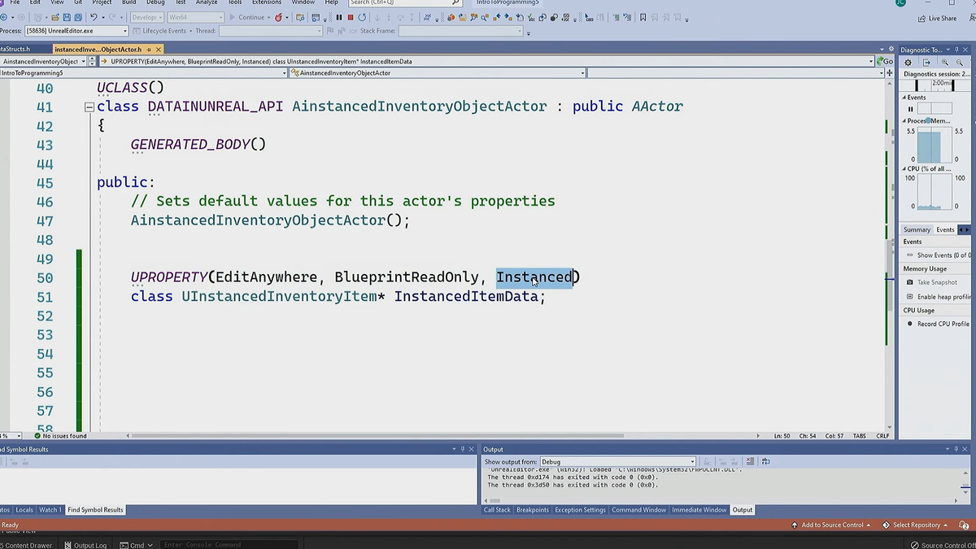Zoom in the Diagnostic Tools timeline
The height and width of the screenshot is (549, 976).
click(945, 62)
